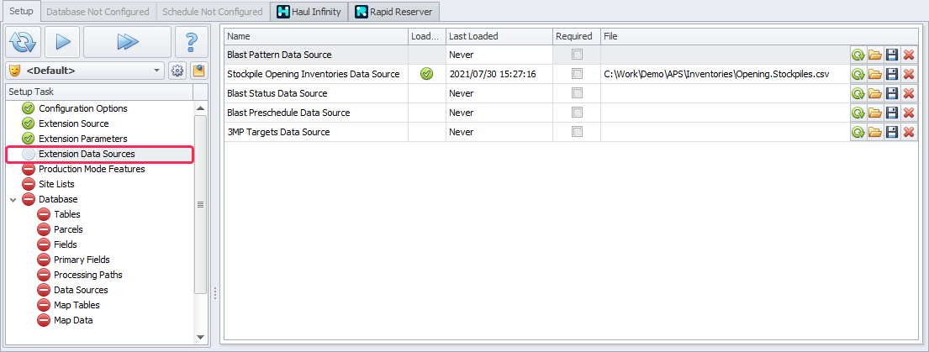The image size is (929, 352).
Task: Toggle Required for Blast Status Data Source
Action: 577,93
